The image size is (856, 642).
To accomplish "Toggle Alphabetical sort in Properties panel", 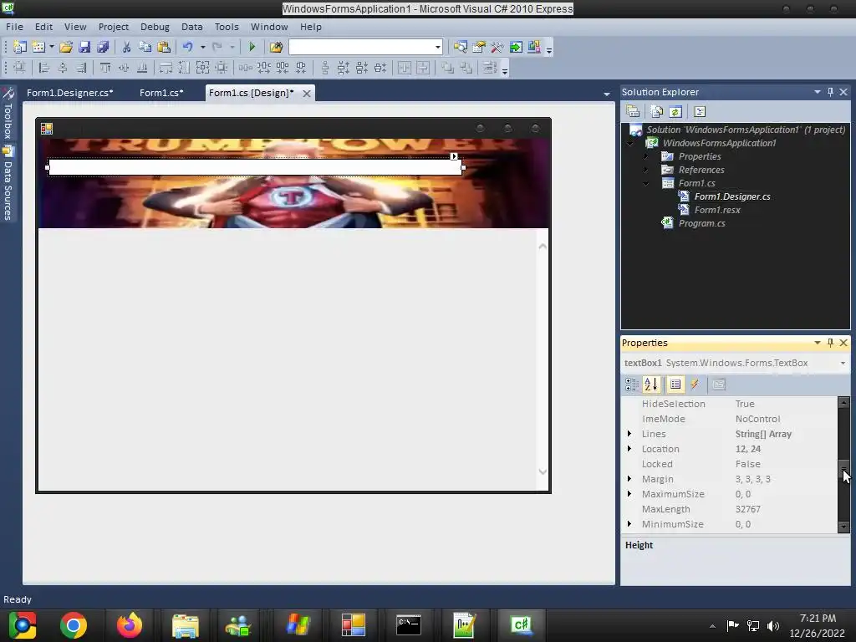I will [x=650, y=385].
